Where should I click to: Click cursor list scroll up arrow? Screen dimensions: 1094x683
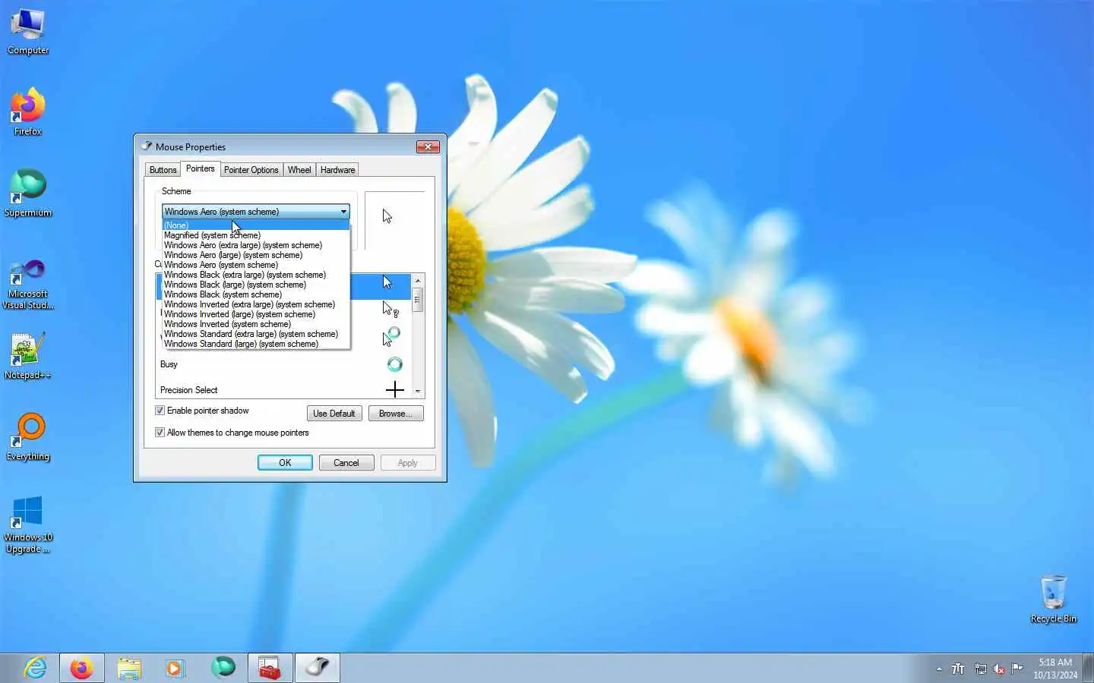coord(417,281)
